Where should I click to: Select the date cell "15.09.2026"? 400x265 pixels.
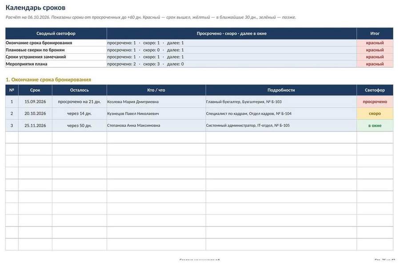click(35, 101)
